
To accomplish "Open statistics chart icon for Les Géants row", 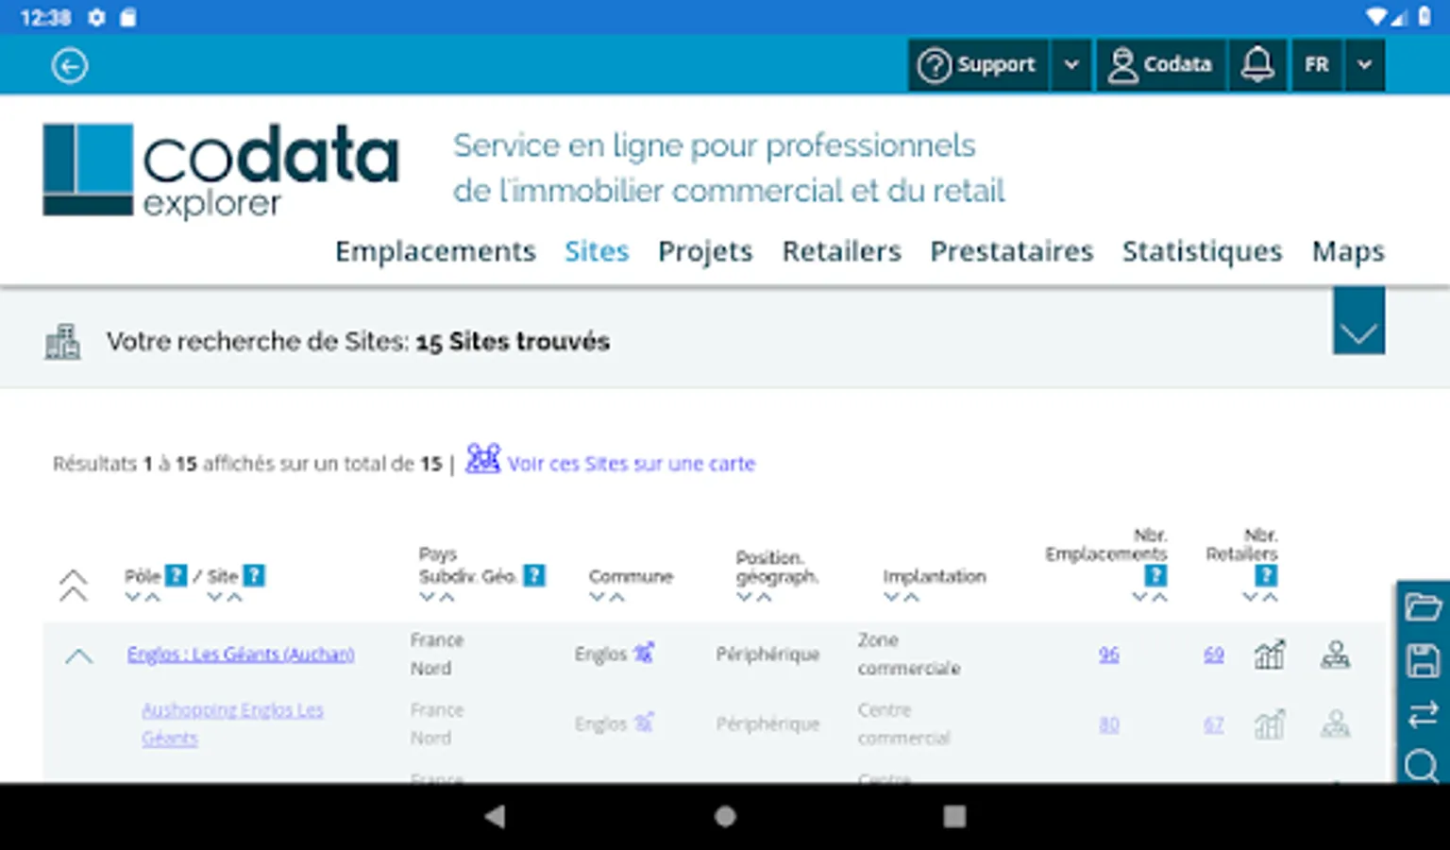I will click(x=1269, y=654).
